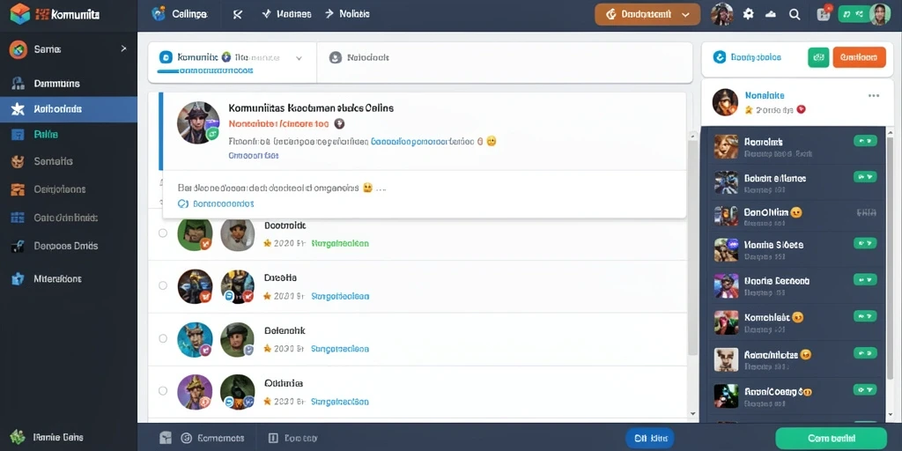Open the large avatar in the top post
Image resolution: width=902 pixels, height=451 pixels.
pos(198,122)
